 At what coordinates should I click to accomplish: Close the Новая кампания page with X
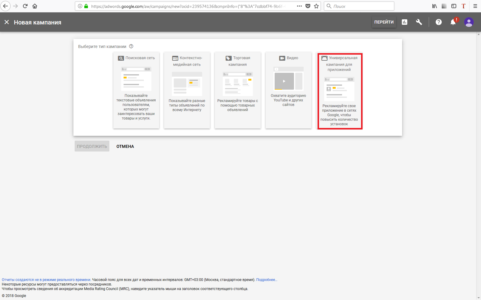point(7,22)
